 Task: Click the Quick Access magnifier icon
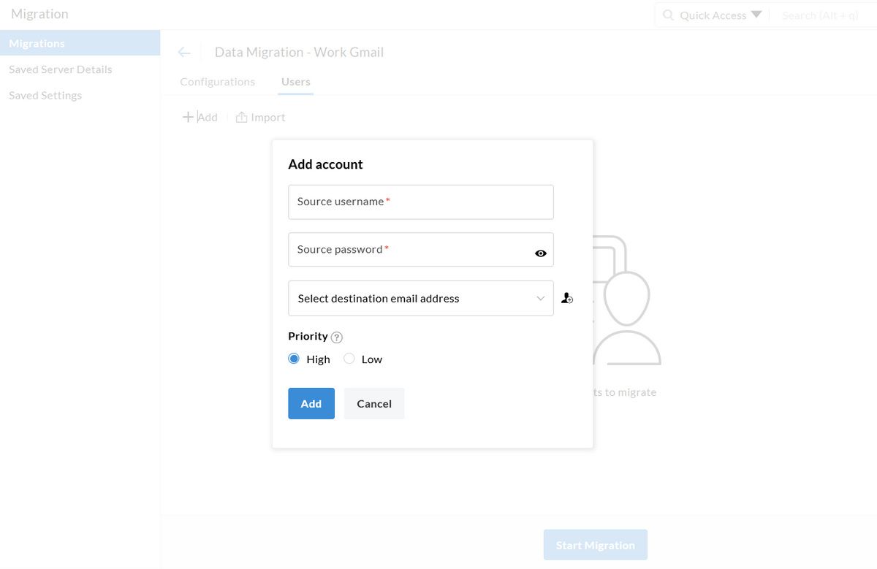667,15
